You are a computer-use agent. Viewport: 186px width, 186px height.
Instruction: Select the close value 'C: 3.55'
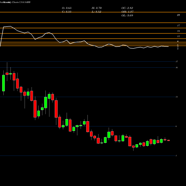pyautogui.click(x=67, y=12)
